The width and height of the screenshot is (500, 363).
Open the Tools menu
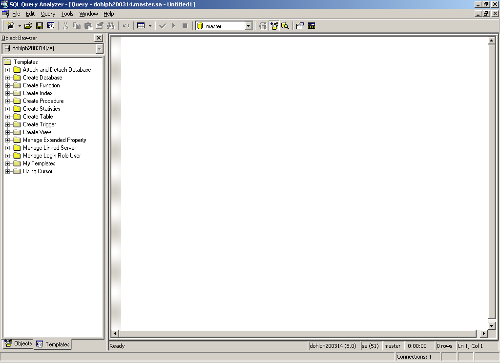click(x=67, y=14)
